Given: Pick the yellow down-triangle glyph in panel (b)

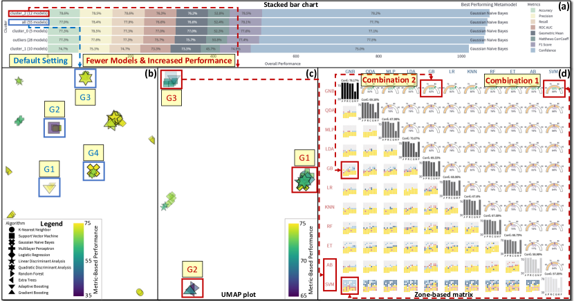Looking at the screenshot, I should pos(49,188).
